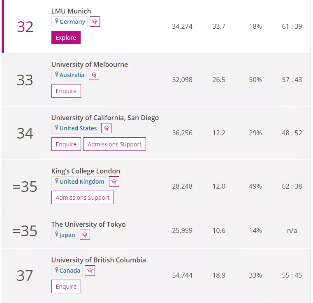Image resolution: width=313 pixels, height=303 pixels.
Task: Open the LMU Munich university link
Action: click(x=71, y=11)
